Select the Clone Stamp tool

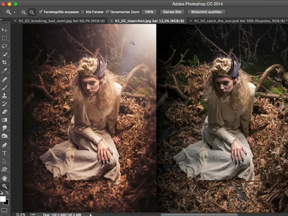coord(4,96)
